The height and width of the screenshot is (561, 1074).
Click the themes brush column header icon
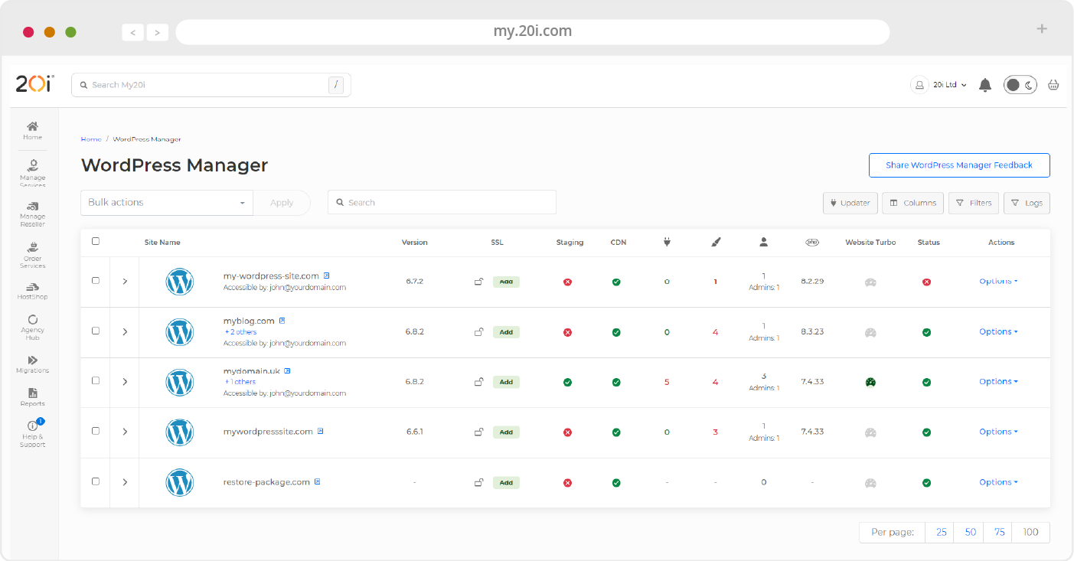716,242
